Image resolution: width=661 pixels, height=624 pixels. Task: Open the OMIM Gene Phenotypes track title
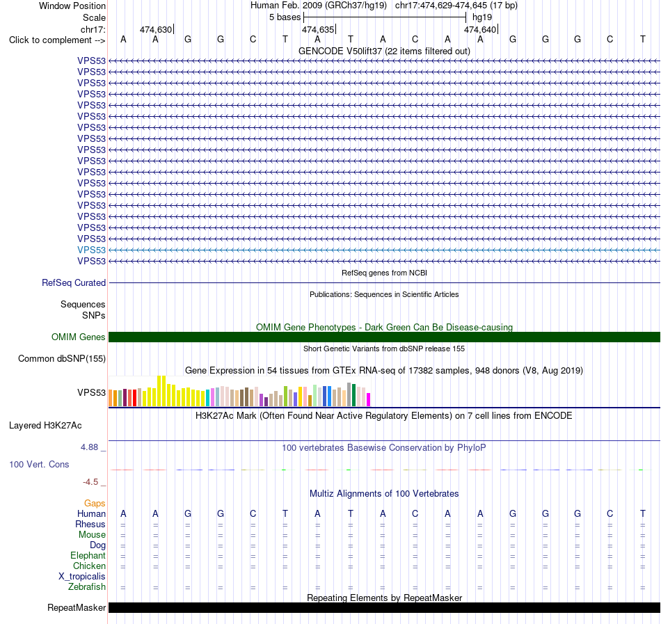[384, 328]
